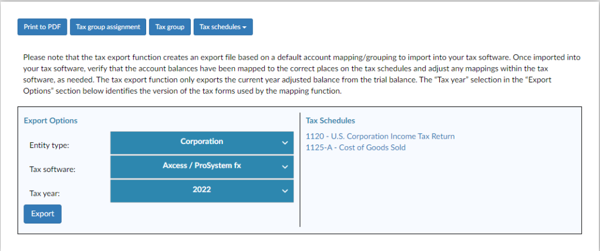The height and width of the screenshot is (251, 600).
Task: Open Tax group assignment page
Action: click(108, 27)
